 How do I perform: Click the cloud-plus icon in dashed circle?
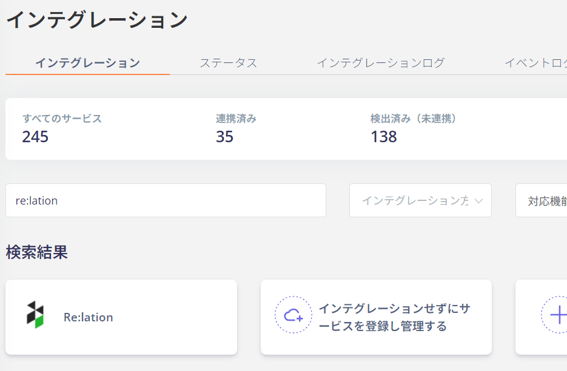point(294,315)
